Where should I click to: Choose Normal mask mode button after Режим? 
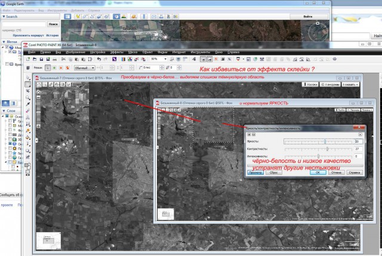[x=48, y=67]
